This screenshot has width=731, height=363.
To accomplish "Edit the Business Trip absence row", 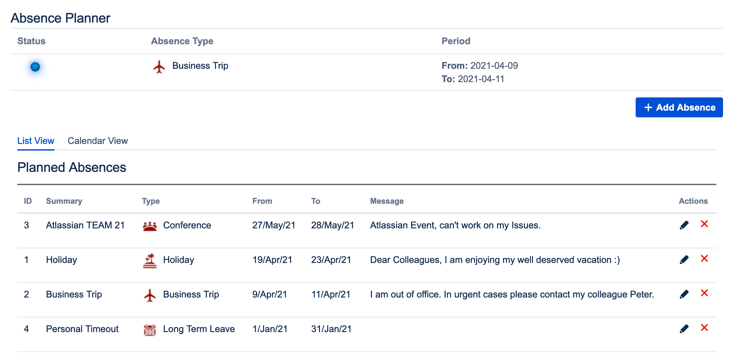I will coord(684,294).
